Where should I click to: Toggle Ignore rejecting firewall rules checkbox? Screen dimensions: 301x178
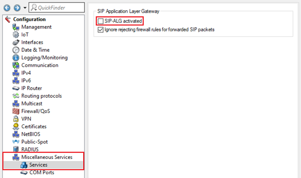point(101,30)
